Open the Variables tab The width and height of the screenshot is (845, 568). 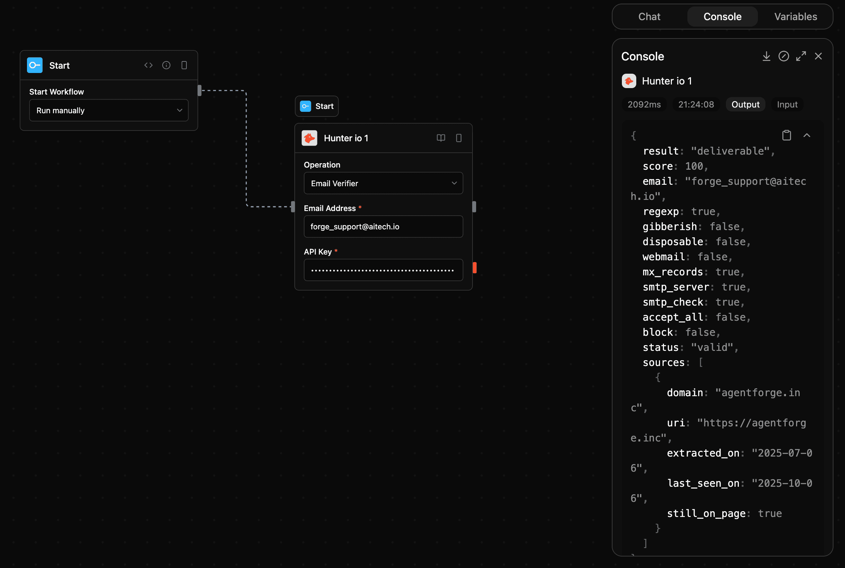[x=795, y=16]
